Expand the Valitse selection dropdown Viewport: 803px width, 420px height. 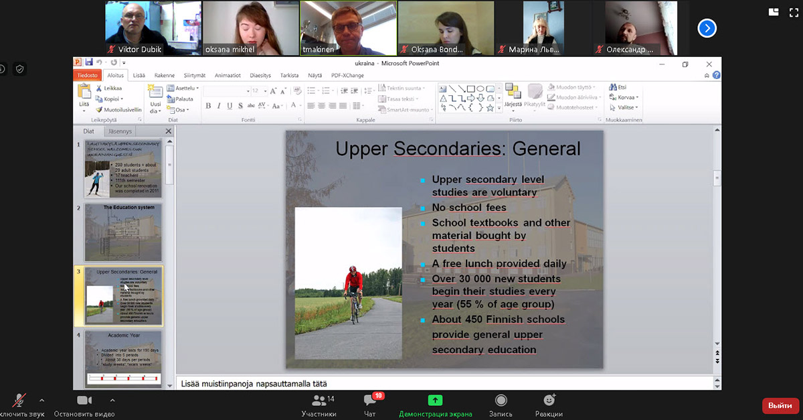(625, 107)
